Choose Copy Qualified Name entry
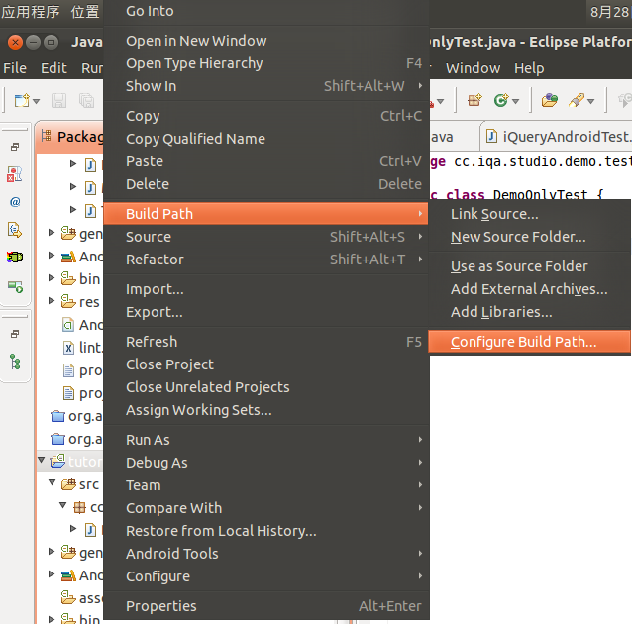632x624 pixels. pyautogui.click(x=266, y=139)
